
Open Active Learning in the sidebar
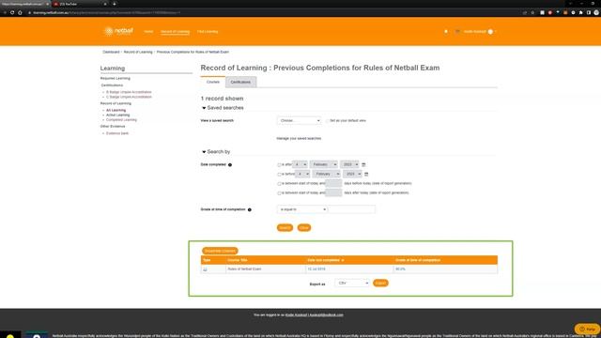(x=117, y=115)
